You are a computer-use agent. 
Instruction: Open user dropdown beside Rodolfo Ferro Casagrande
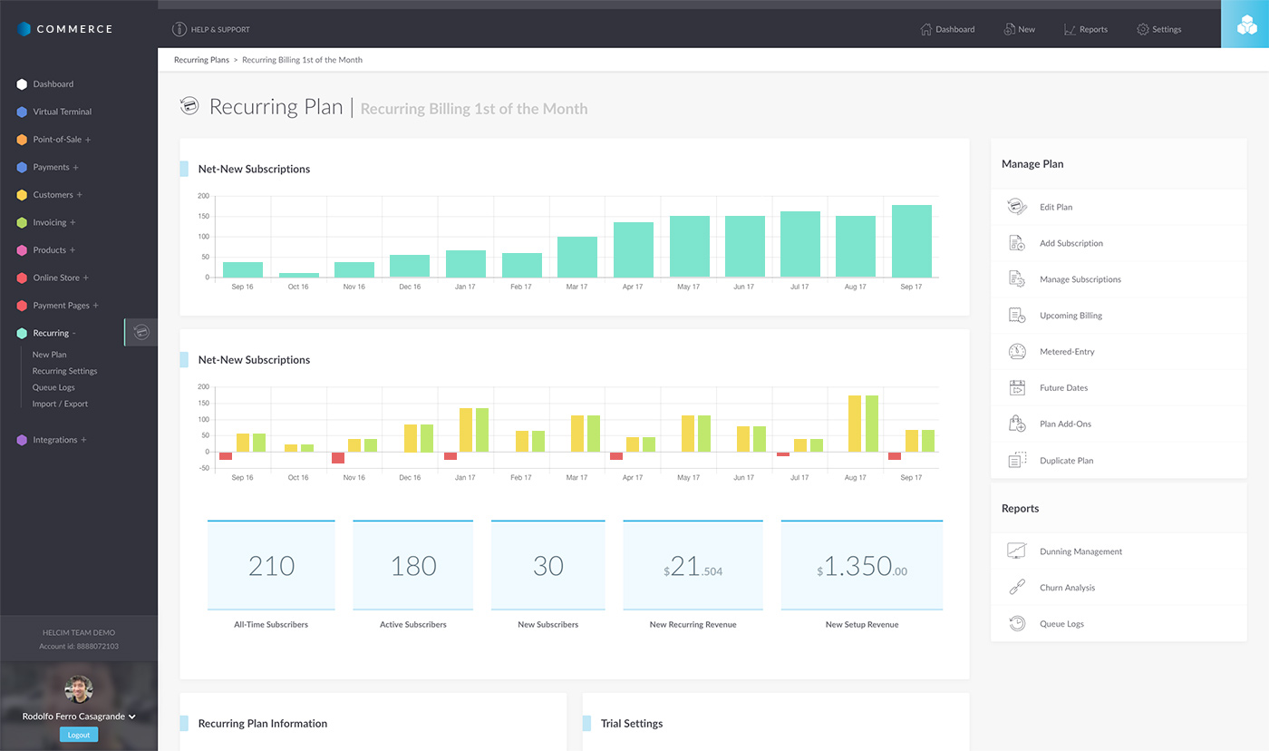[x=132, y=717]
